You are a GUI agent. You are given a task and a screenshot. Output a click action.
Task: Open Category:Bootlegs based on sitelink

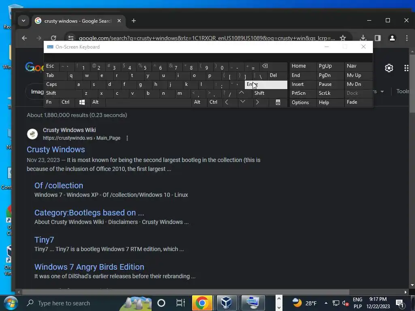89,213
